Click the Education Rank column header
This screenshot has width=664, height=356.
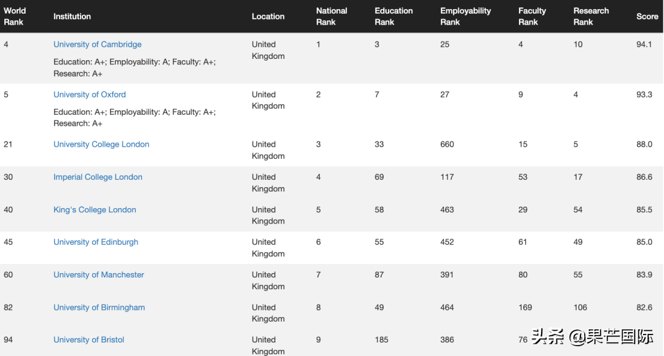coord(393,17)
